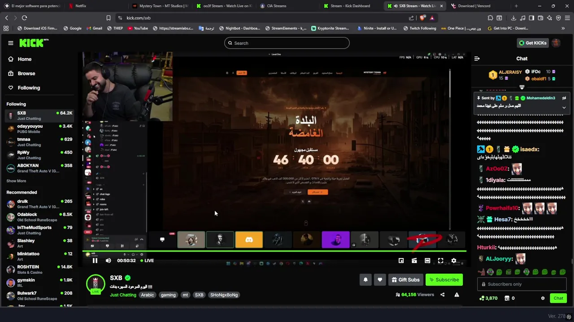Switch to the Netflix browser tab
The height and width of the screenshot is (322, 574).
pyautogui.click(x=96, y=6)
